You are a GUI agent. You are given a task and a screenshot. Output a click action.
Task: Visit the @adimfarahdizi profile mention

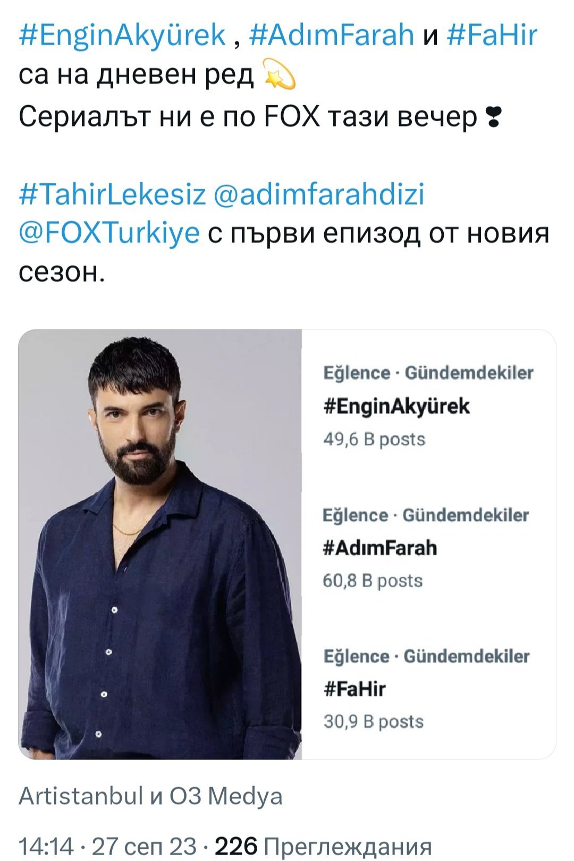point(319,194)
